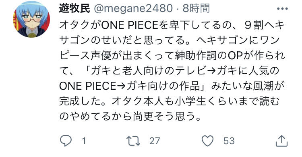Open the share upload-arrow icon
This screenshot has height=157, width=302.
pyautogui.click(x=281, y=141)
